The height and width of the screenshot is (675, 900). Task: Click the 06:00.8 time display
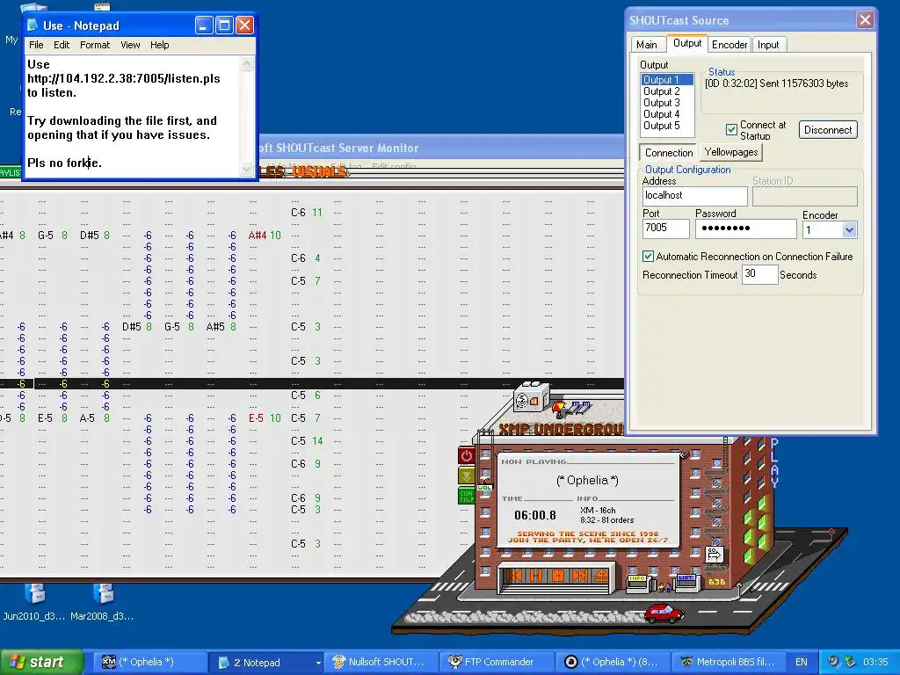point(535,515)
